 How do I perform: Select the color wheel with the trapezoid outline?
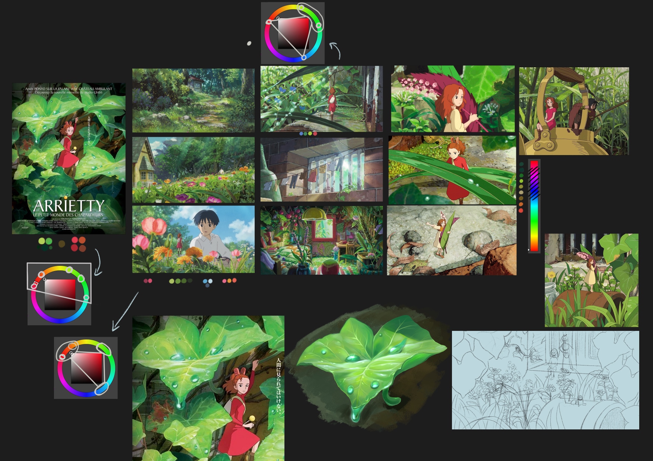(x=60, y=294)
